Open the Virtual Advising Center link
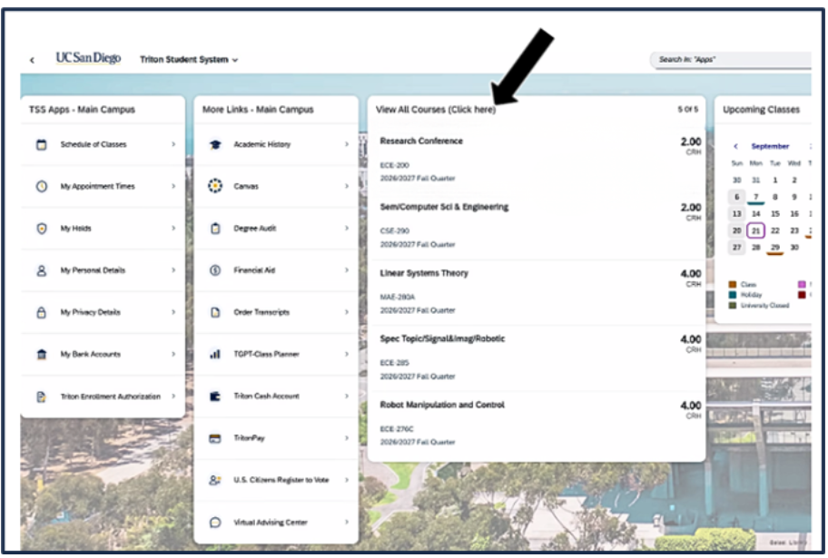Image resolution: width=828 pixels, height=558 pixels. click(276, 522)
